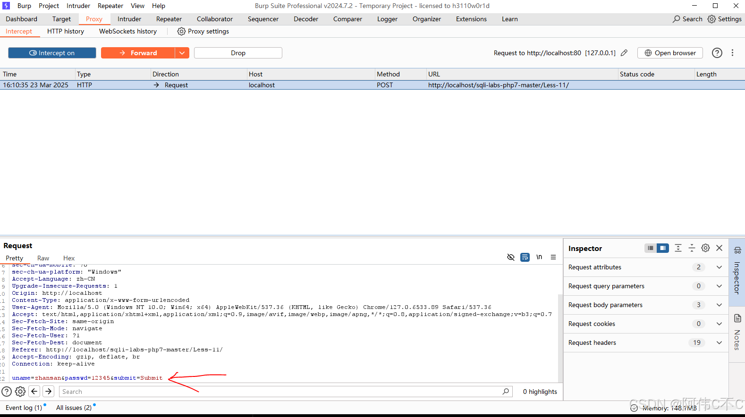The width and height of the screenshot is (745, 417).
Task: Go to next search match arrow
Action: point(49,392)
